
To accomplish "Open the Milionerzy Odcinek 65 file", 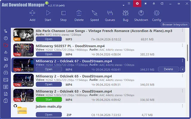I will (49, 84).
